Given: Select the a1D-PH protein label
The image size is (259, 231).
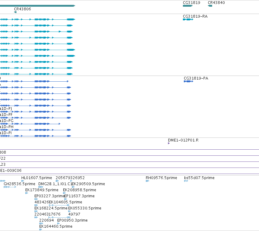Looking at the screenshot, I should 7,127.
